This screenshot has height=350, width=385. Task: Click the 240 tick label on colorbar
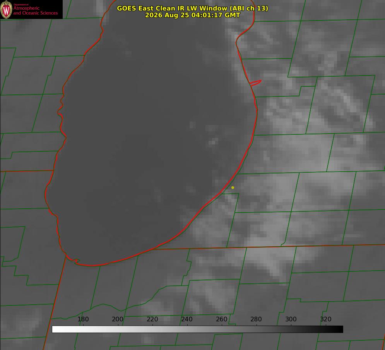187,319
